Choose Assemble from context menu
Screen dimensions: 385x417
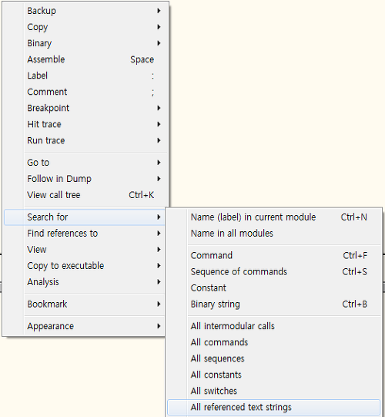pos(85,59)
